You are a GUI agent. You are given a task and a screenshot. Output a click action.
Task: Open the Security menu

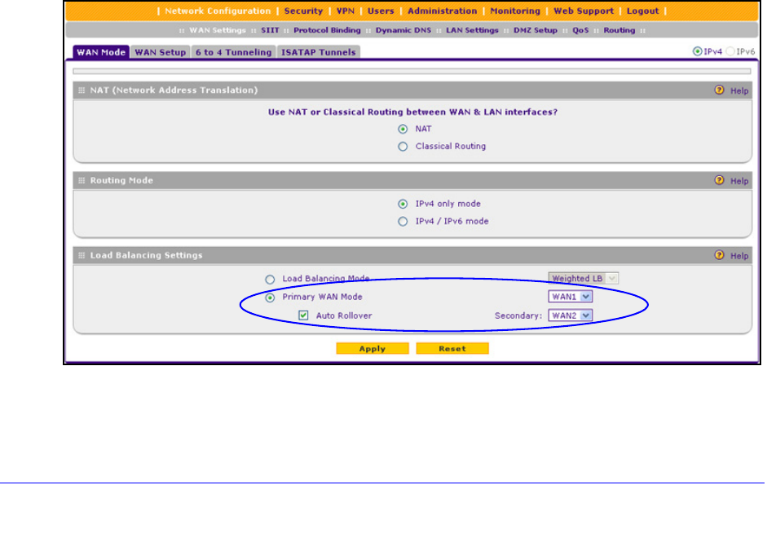click(x=303, y=11)
